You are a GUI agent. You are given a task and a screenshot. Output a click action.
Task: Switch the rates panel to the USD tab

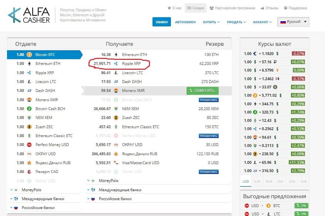pyautogui.click(x=246, y=181)
